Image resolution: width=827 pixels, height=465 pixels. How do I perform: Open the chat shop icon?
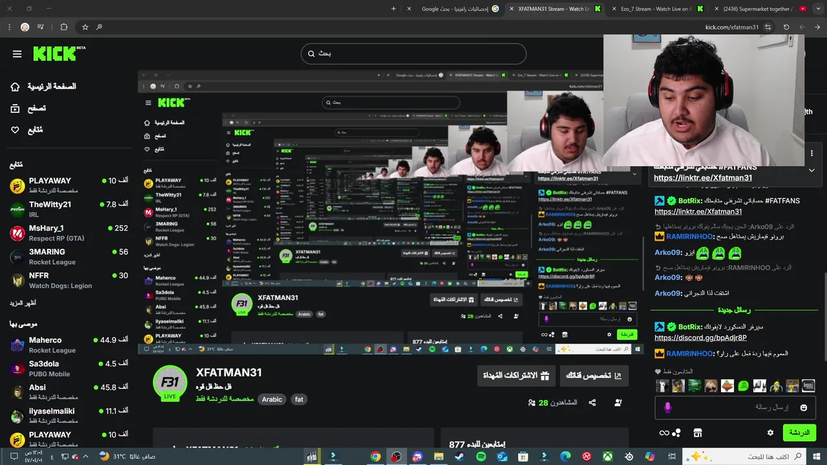pyautogui.click(x=697, y=433)
